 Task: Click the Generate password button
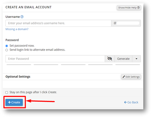coord(123,59)
